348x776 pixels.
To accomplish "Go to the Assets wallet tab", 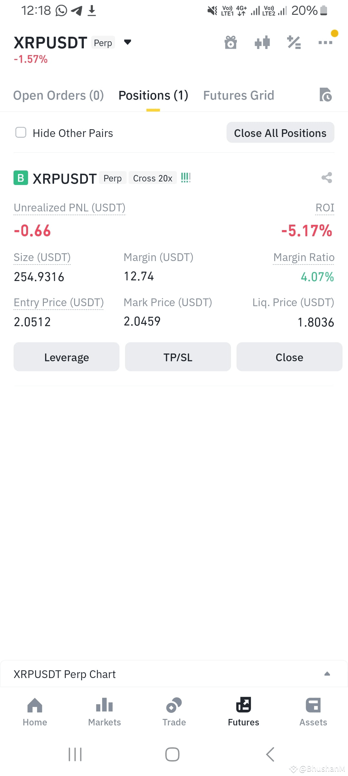I will pyautogui.click(x=313, y=712).
